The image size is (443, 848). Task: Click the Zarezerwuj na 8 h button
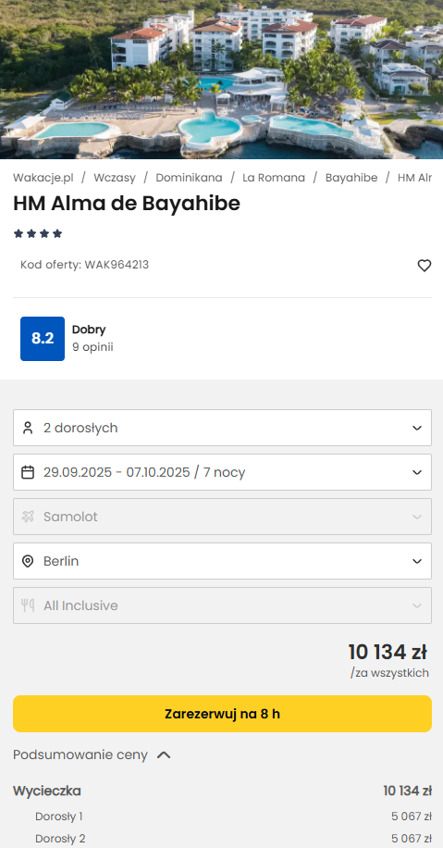tap(222, 714)
